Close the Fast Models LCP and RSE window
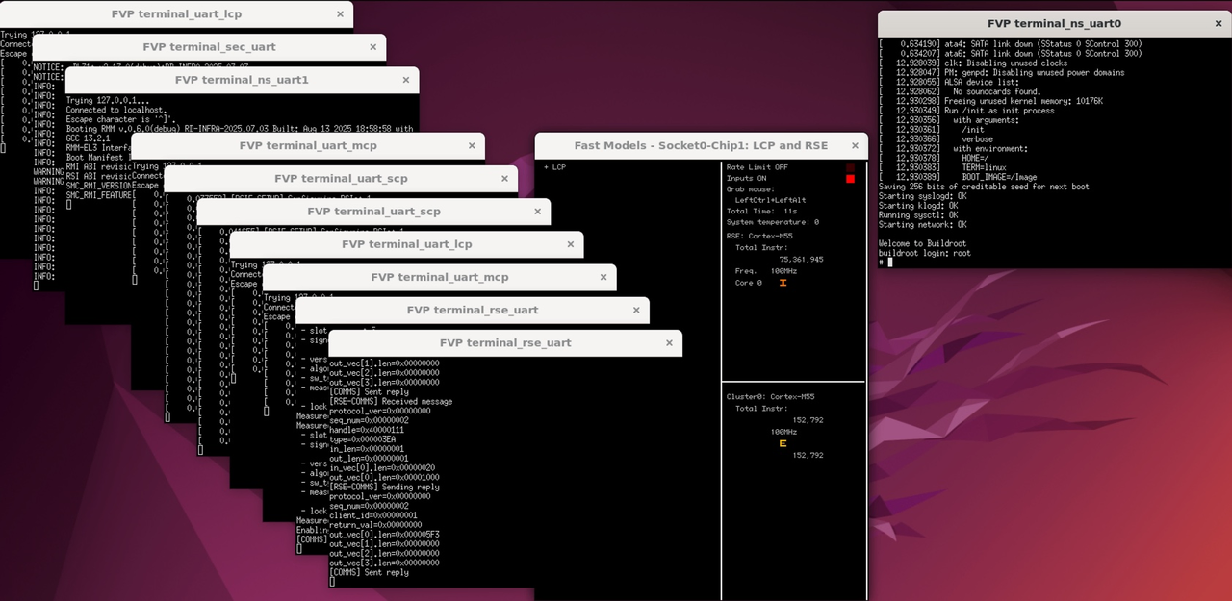Image resolution: width=1232 pixels, height=601 pixels. [x=854, y=146]
